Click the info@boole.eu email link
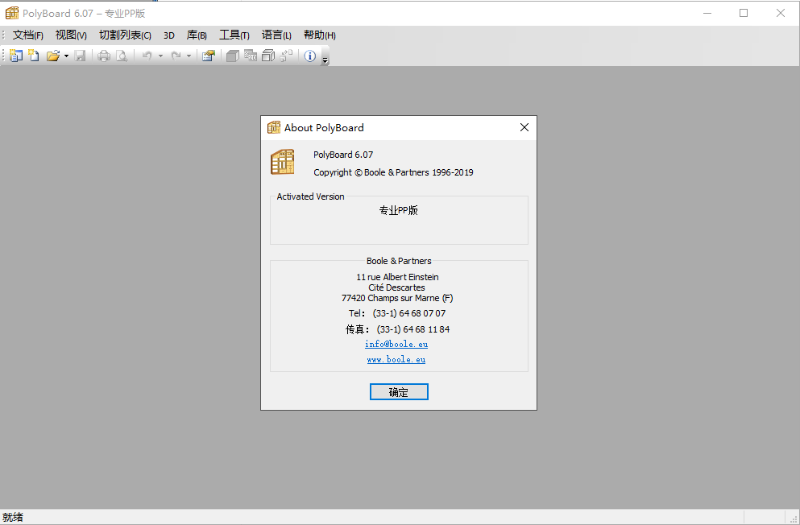 coord(396,345)
